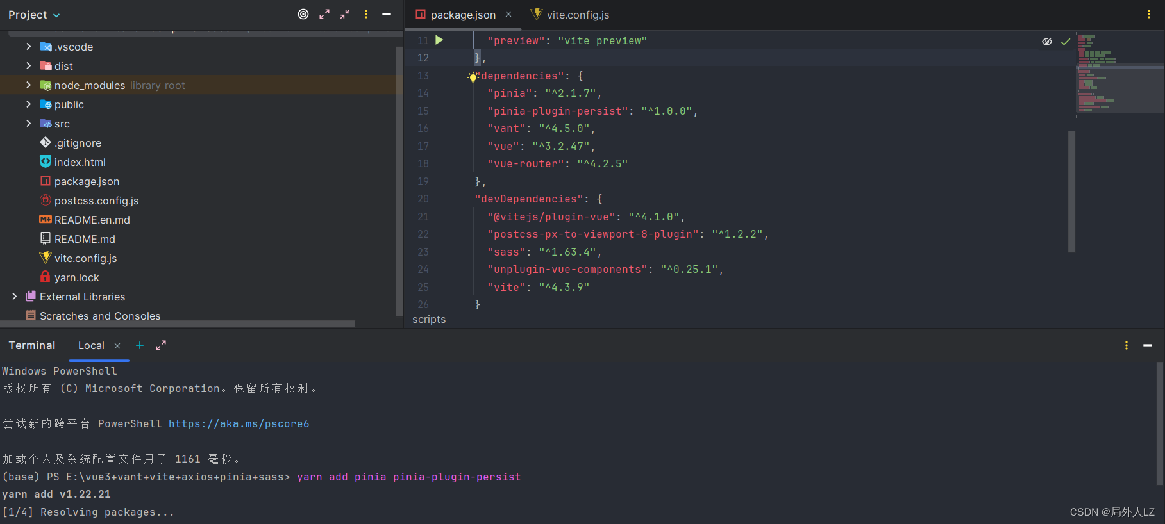Click the editor minimap preview
Image resolution: width=1165 pixels, height=524 pixels.
(x=1119, y=74)
